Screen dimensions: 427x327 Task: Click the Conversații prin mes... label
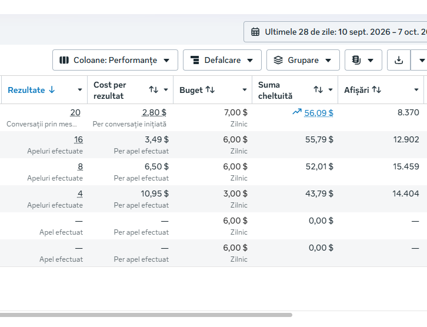point(42,124)
